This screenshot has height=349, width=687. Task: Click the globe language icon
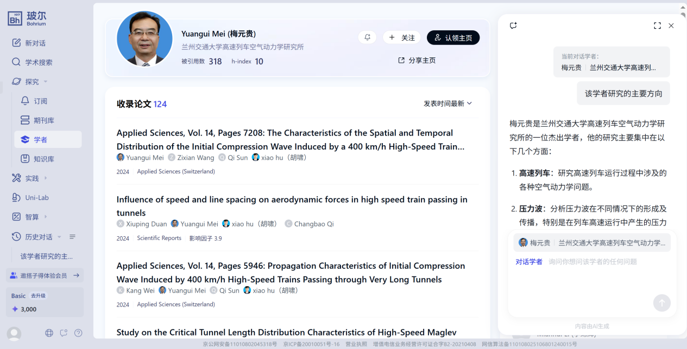pos(49,333)
